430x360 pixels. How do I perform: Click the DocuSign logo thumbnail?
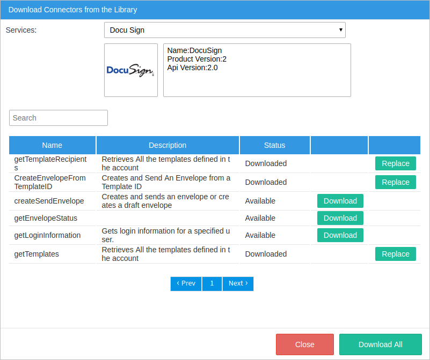tap(131, 70)
